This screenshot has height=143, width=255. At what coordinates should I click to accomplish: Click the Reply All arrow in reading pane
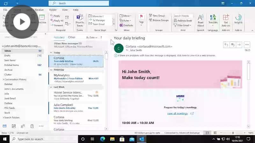coord(233,44)
